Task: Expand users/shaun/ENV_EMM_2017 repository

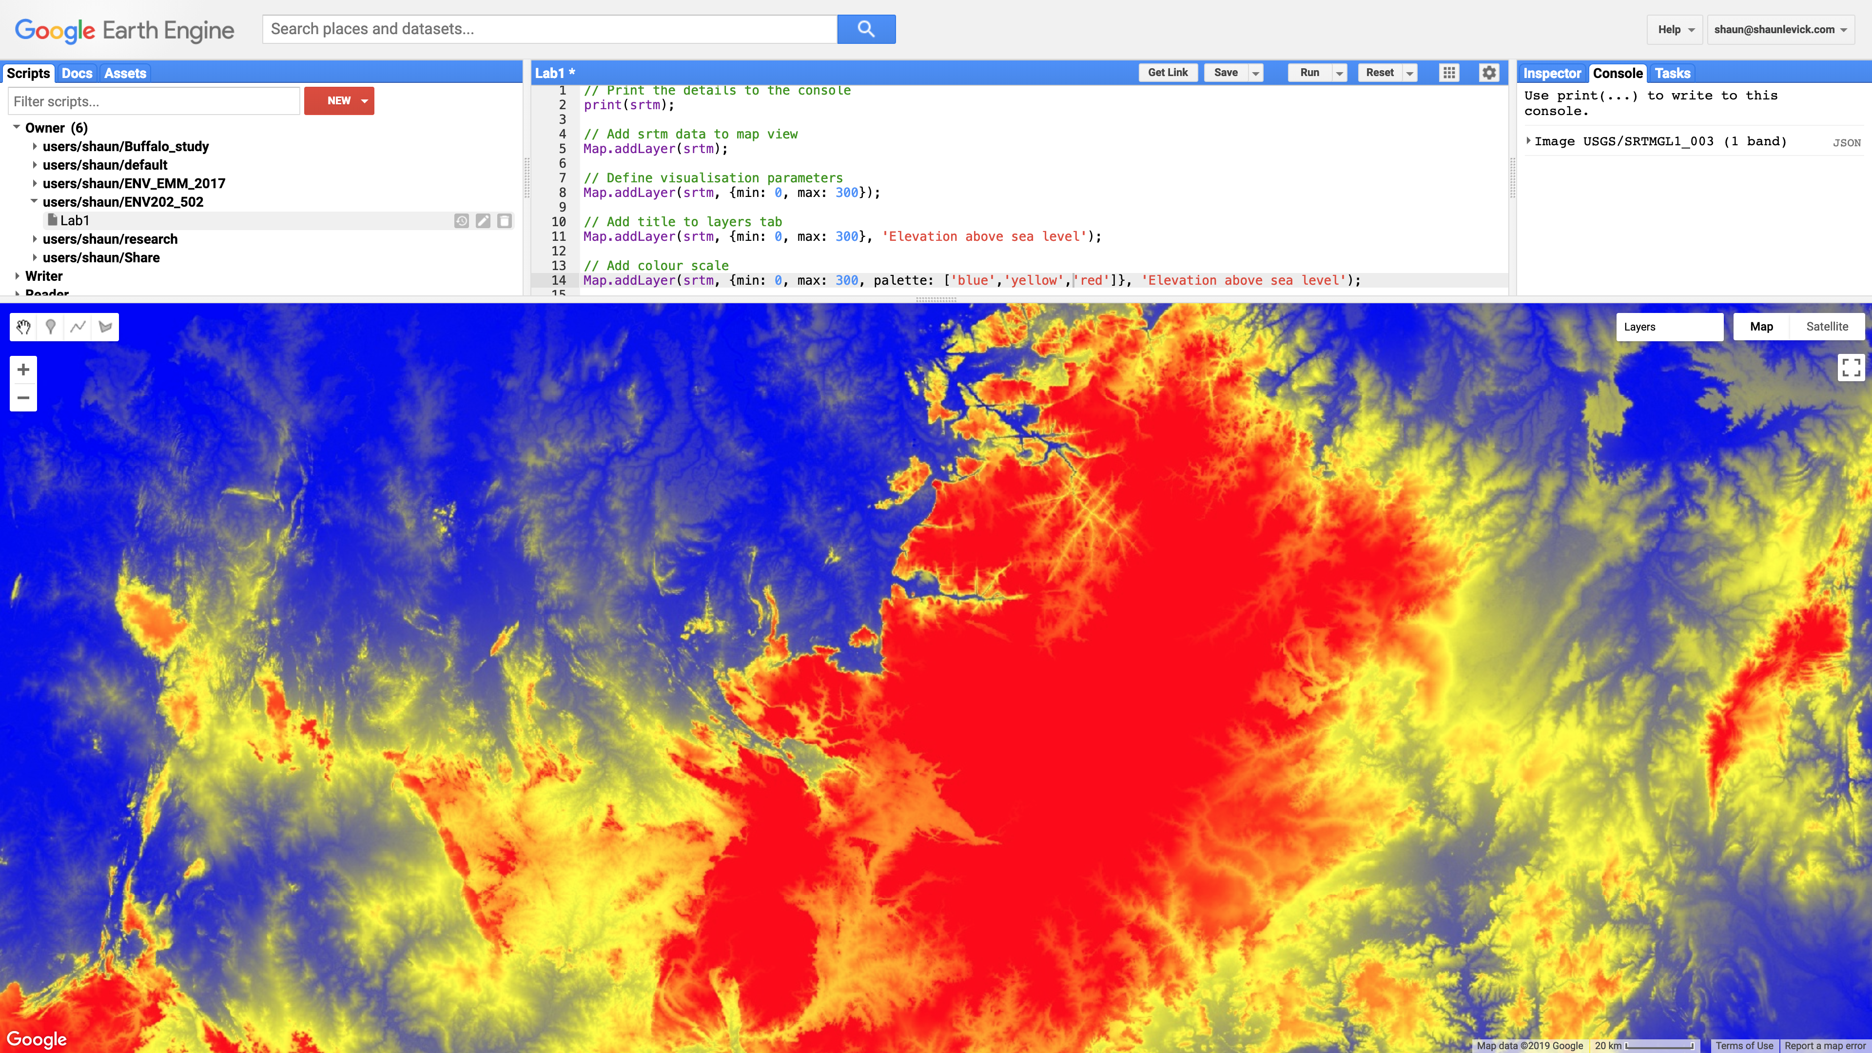Action: (x=35, y=183)
